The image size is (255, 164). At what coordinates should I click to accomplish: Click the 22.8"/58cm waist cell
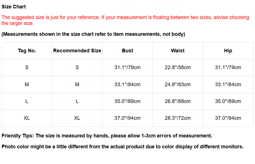coord(178,67)
